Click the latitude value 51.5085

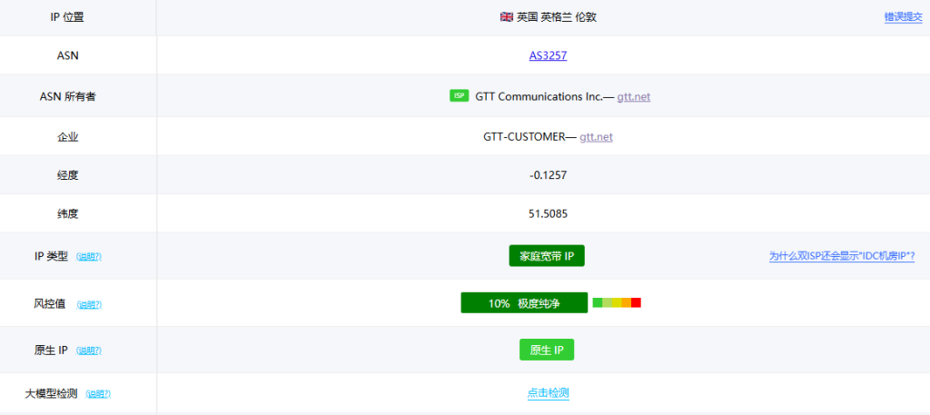(x=548, y=214)
